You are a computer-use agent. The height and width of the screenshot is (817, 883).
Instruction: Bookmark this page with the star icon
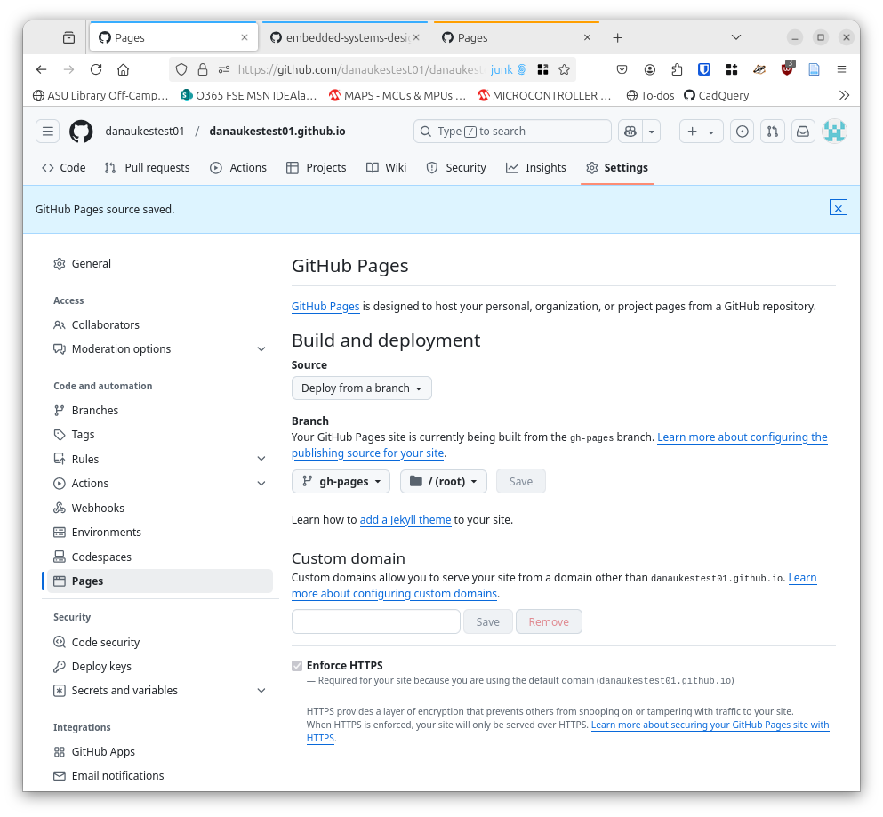[565, 69]
